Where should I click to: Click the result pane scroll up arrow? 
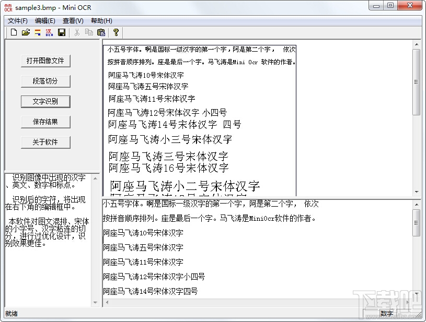(417, 205)
